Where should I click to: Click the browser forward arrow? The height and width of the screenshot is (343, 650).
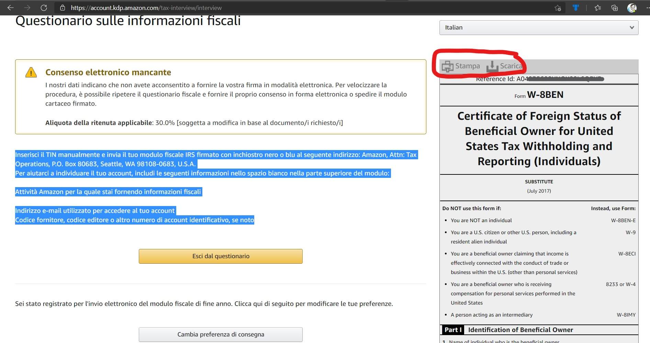pos(27,8)
